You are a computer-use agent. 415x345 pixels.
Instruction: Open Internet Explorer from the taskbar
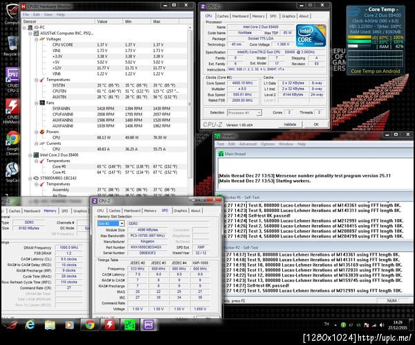click(x=30, y=325)
